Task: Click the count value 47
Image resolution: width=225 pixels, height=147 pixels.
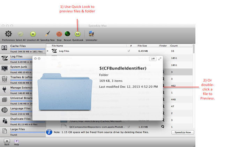Action: pyautogui.click(x=172, y=106)
